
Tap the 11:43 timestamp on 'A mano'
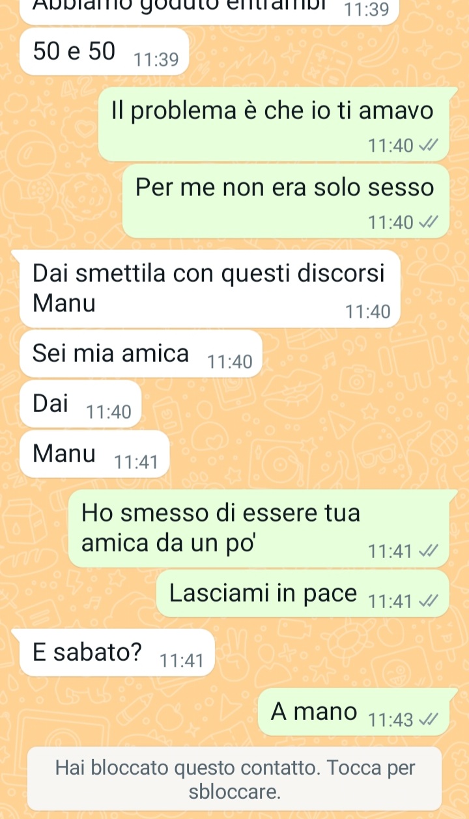coord(391,721)
